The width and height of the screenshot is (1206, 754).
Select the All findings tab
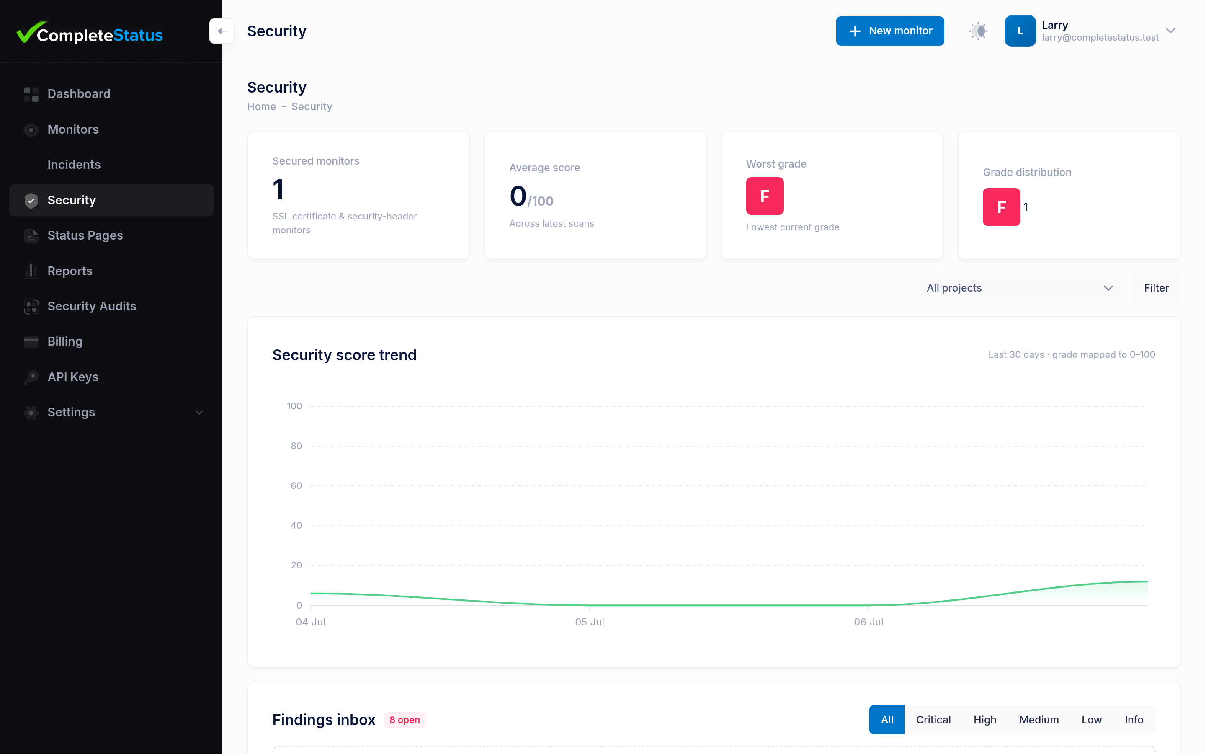click(886, 720)
